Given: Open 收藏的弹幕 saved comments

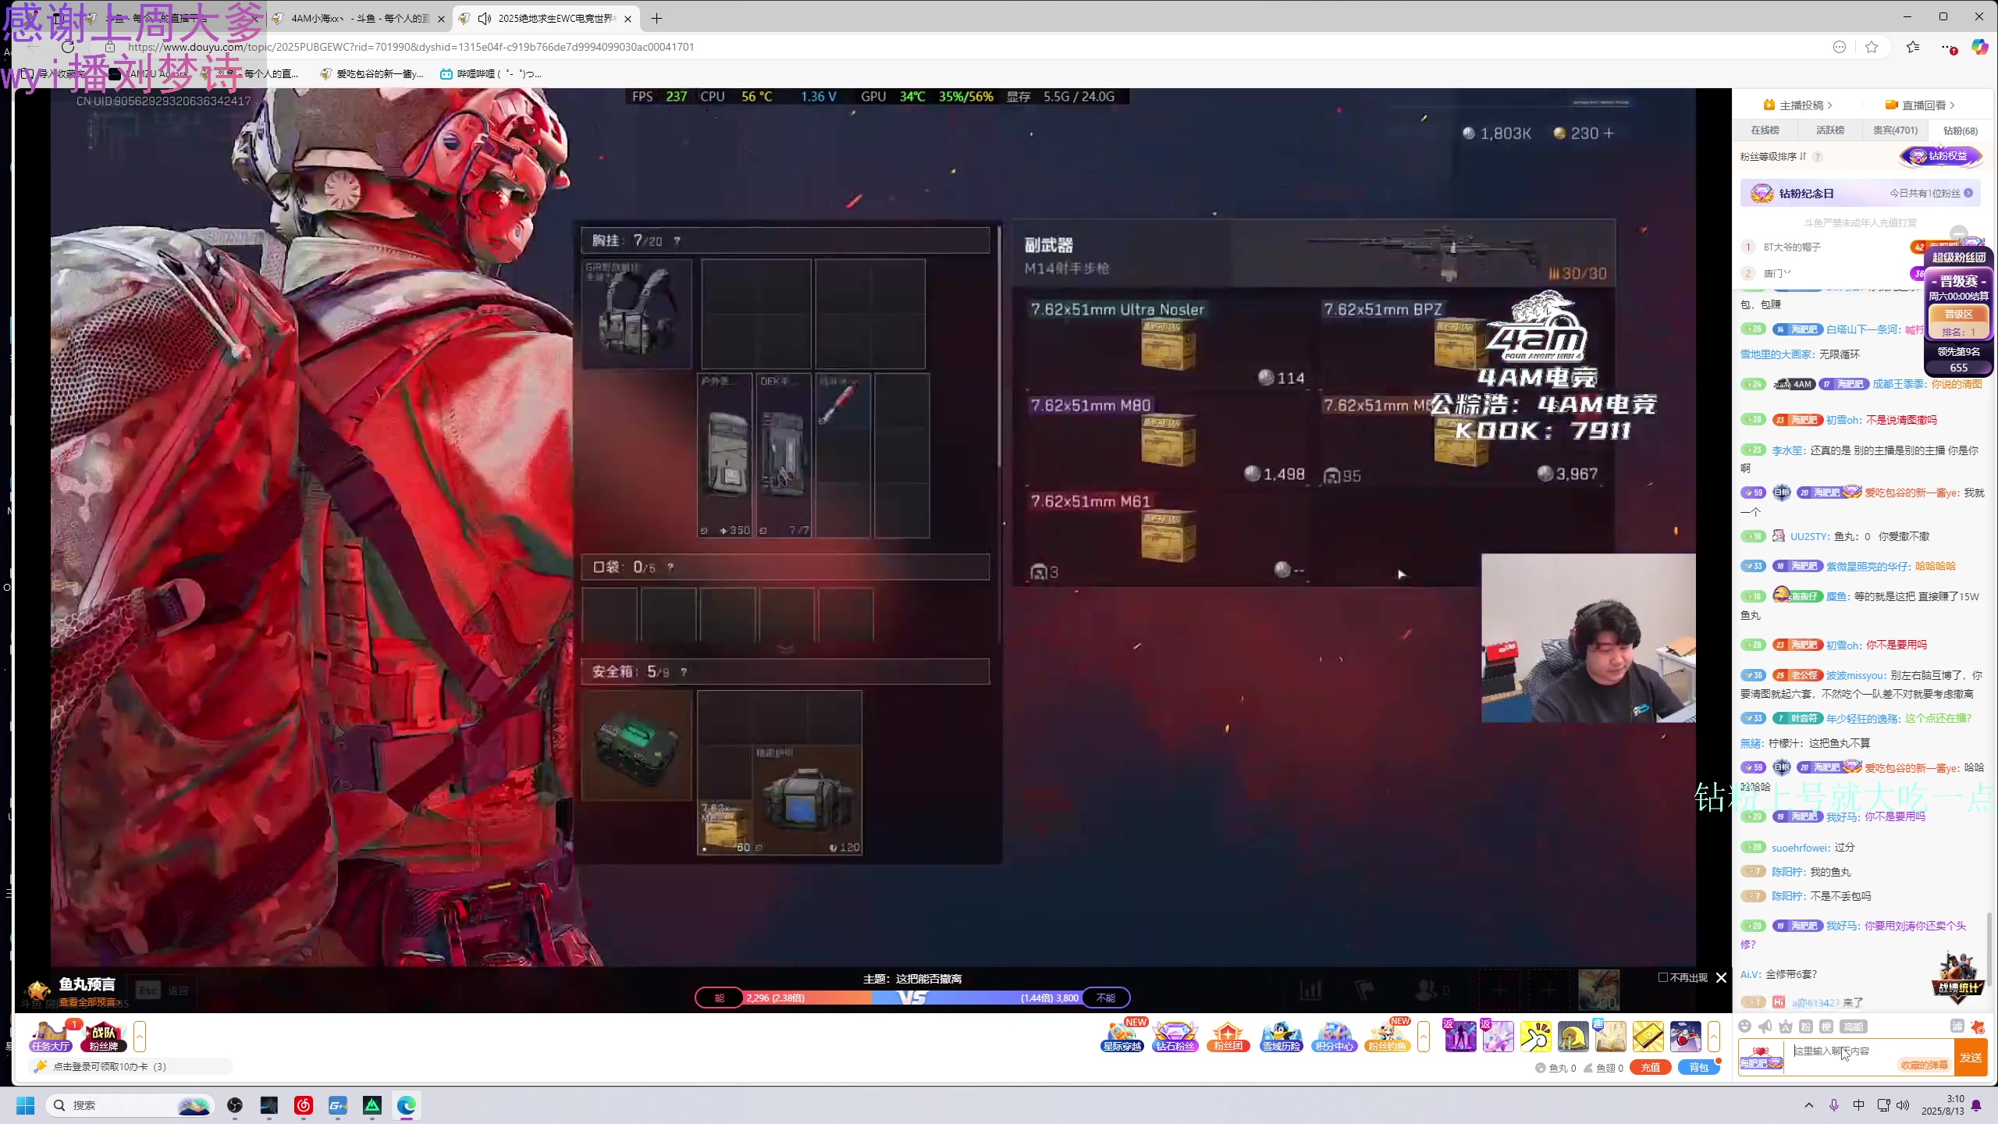Looking at the screenshot, I should (x=1924, y=1065).
